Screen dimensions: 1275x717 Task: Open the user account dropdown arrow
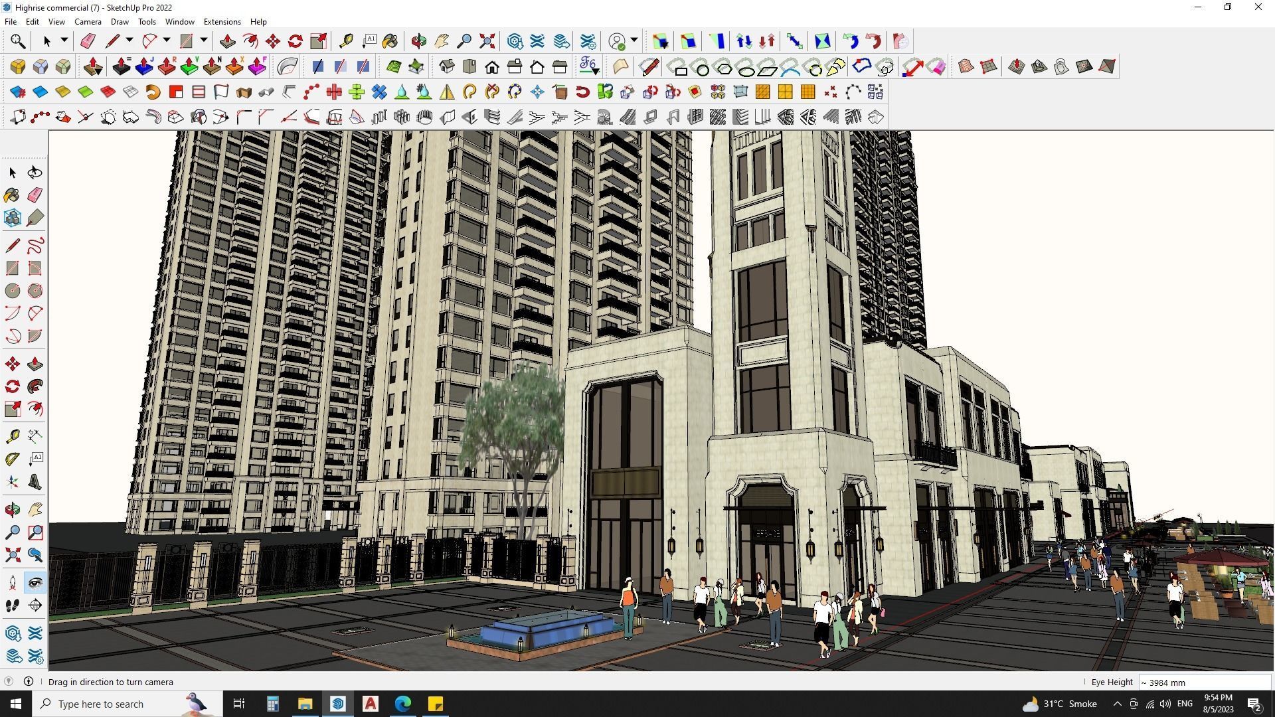(634, 40)
